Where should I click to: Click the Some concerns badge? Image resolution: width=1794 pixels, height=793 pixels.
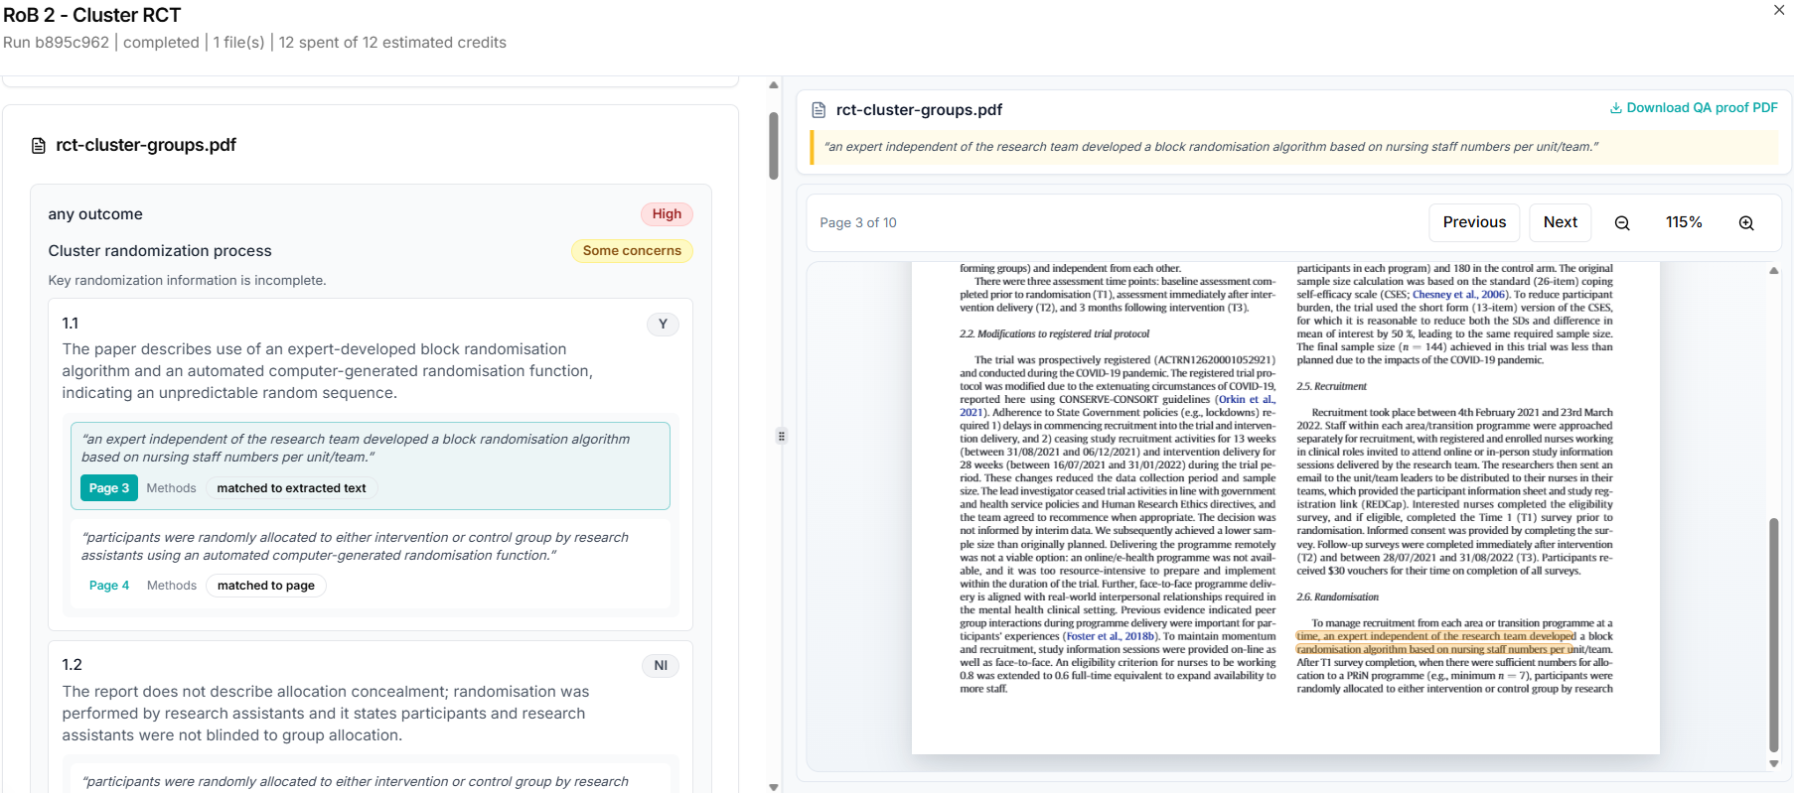pos(632,251)
